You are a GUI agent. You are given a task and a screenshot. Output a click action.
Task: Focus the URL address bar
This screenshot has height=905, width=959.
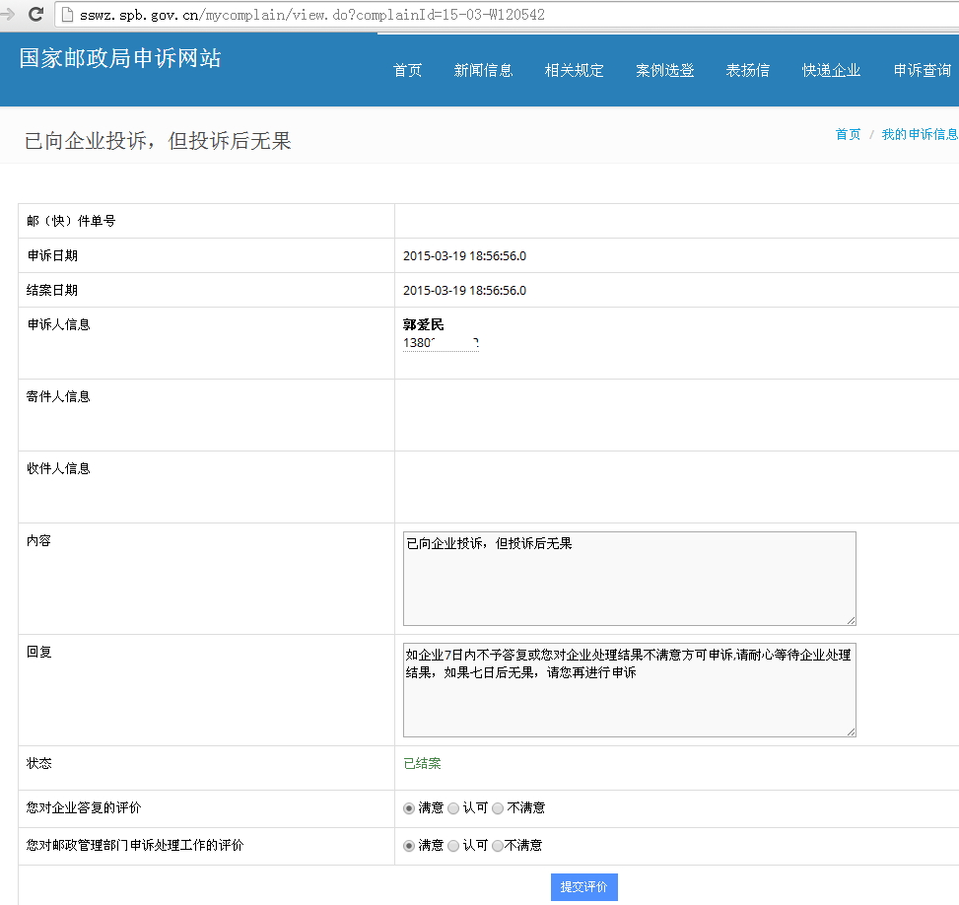pos(508,15)
